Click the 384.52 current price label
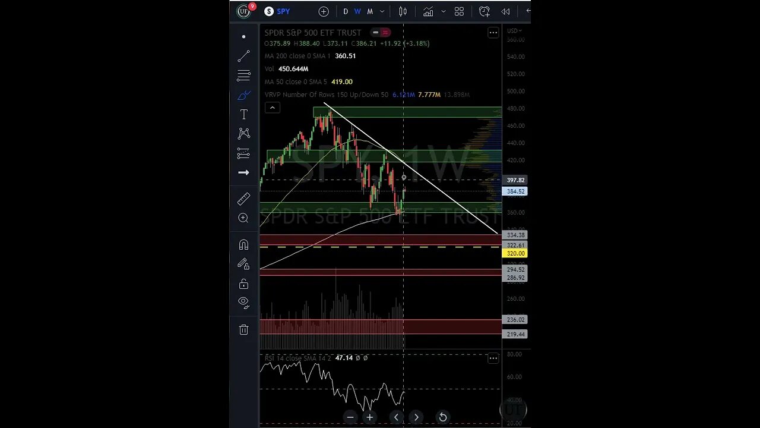 (515, 191)
